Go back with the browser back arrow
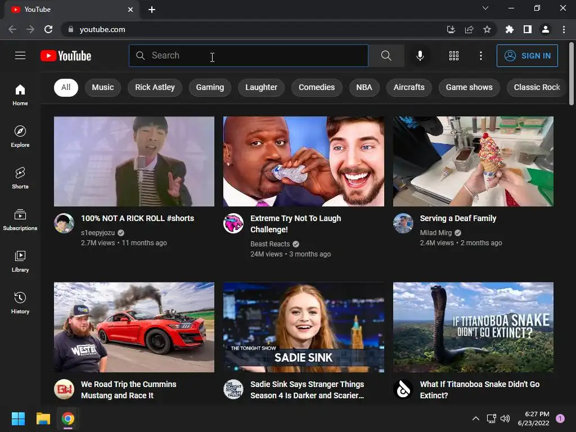 12,29
